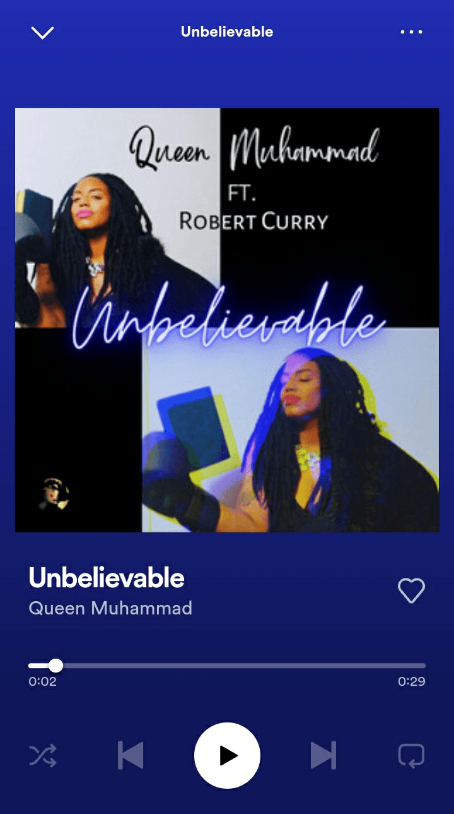Toggle shuffle playback
The height and width of the screenshot is (814, 454).
pyautogui.click(x=43, y=755)
